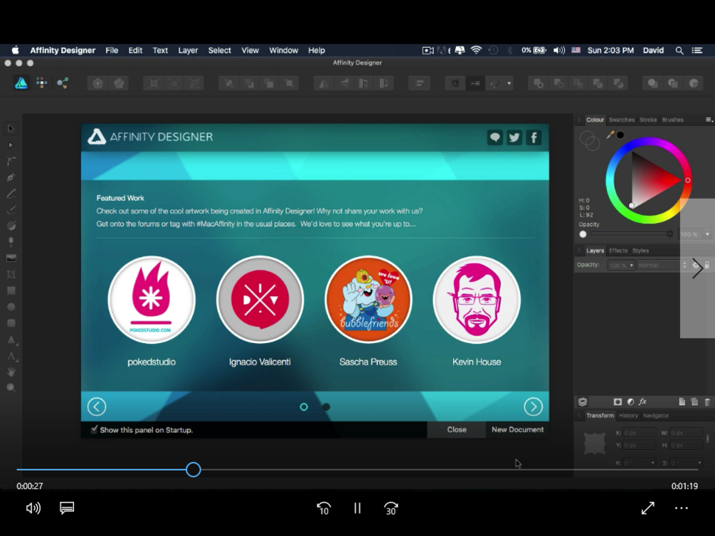This screenshot has width=715, height=536.
Task: Go to next featured work page arrow
Action: coord(533,406)
